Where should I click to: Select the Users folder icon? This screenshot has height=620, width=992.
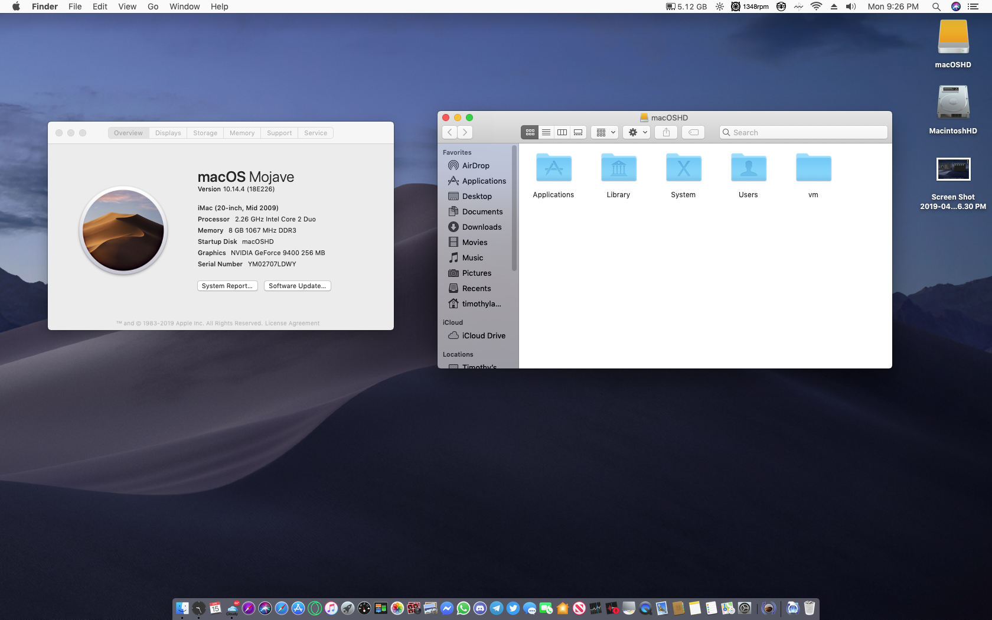(748, 168)
